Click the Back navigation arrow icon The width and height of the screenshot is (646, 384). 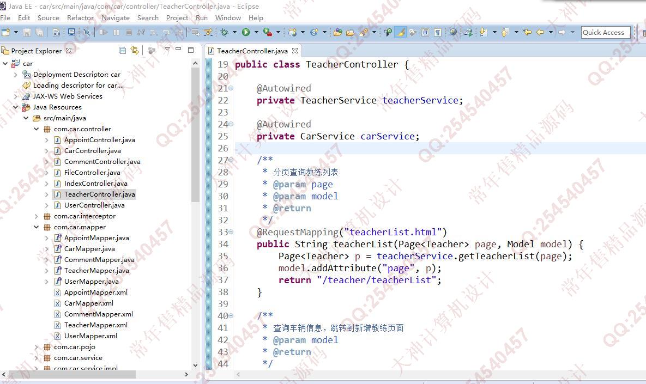coord(540,32)
